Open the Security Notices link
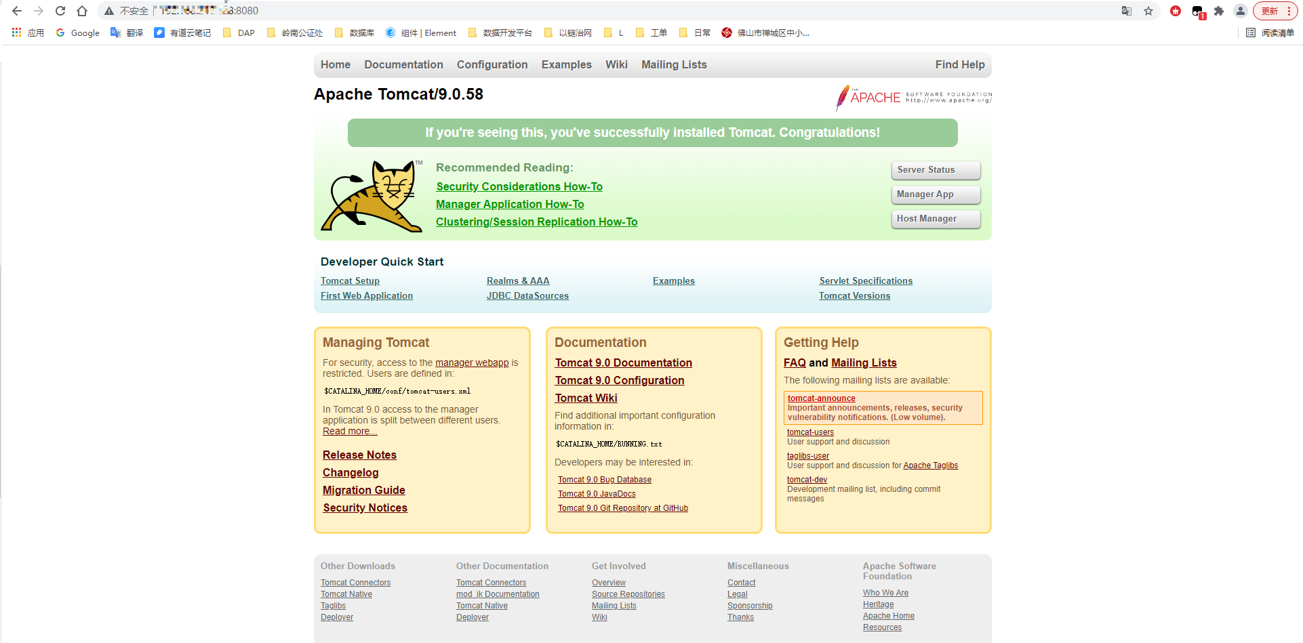The height and width of the screenshot is (643, 1303). (x=365, y=508)
